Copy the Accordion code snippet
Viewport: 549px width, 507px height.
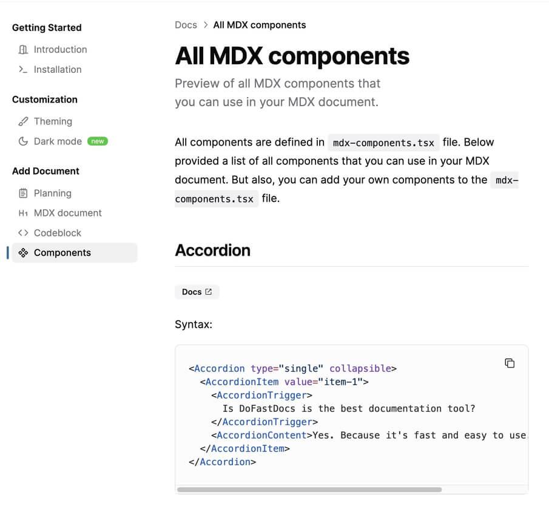[510, 363]
